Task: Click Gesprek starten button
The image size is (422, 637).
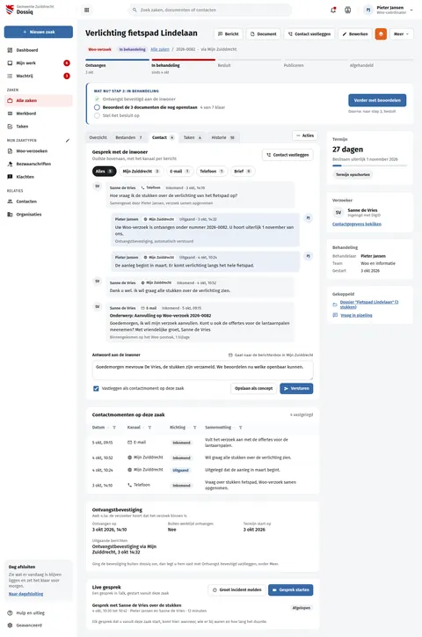Action: (290, 589)
